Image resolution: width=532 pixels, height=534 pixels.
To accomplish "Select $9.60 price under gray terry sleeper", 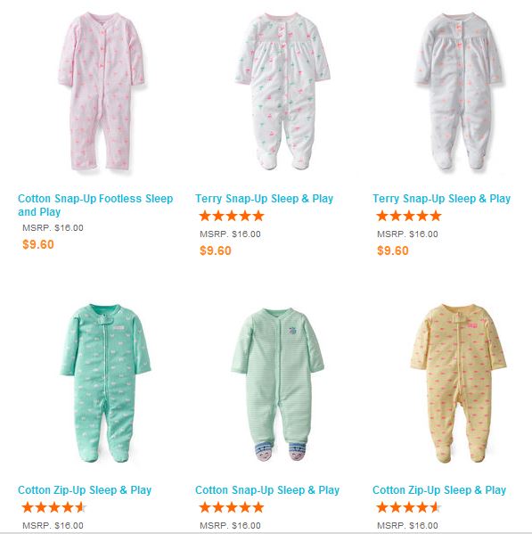I will click(393, 251).
